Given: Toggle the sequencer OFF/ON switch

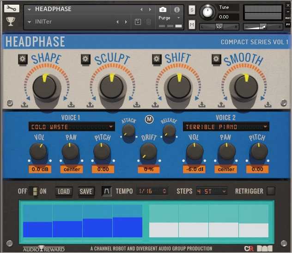Looking at the screenshot, I should (34, 191).
